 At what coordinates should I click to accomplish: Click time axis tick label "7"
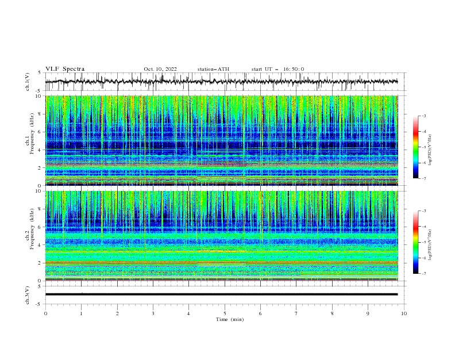pyautogui.click(x=296, y=313)
